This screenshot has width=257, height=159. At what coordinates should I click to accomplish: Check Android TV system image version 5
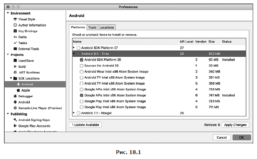[x=81, y=83]
